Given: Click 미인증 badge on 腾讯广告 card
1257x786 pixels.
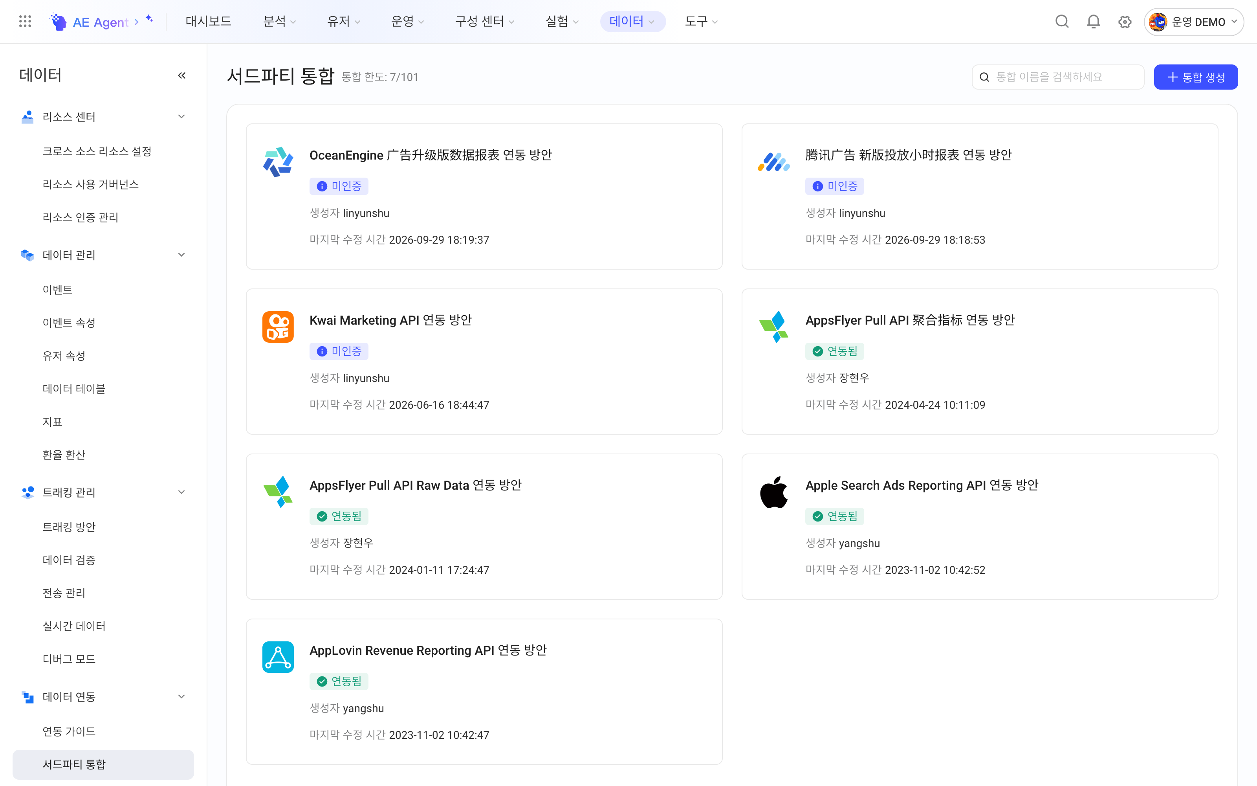Looking at the screenshot, I should (834, 186).
